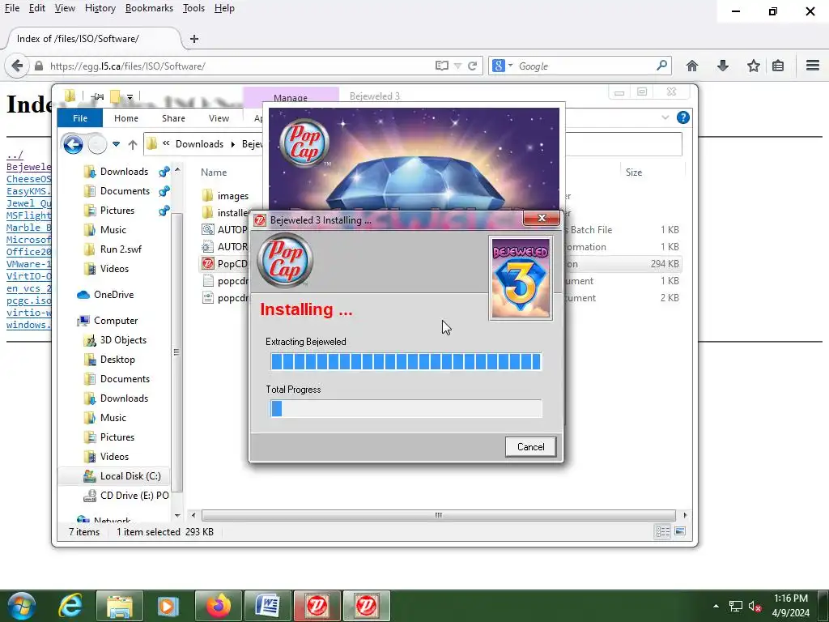Sort files by Size column header
The image size is (829, 622).
click(634, 173)
